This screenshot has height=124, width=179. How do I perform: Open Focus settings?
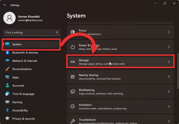pyautogui.click(x=120, y=32)
